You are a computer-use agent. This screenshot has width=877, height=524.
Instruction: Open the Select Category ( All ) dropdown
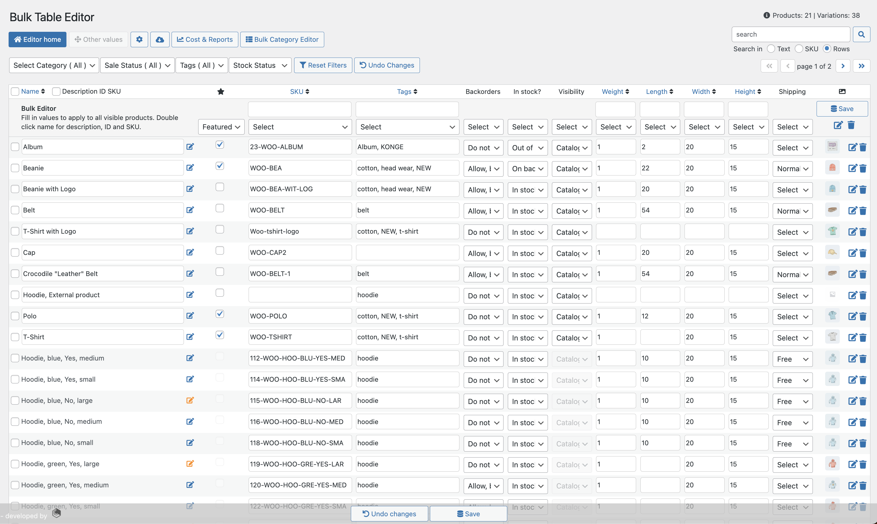tap(53, 65)
